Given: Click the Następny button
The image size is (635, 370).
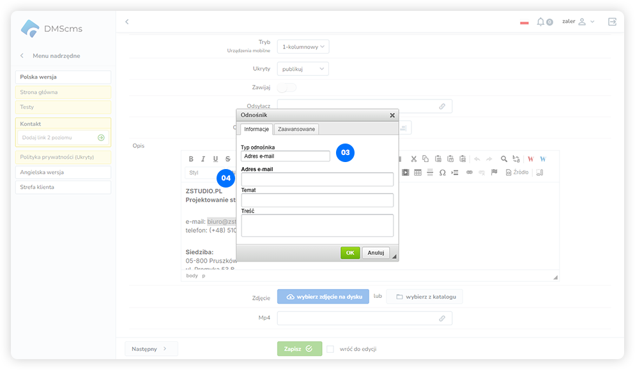Looking at the screenshot, I should (151, 349).
